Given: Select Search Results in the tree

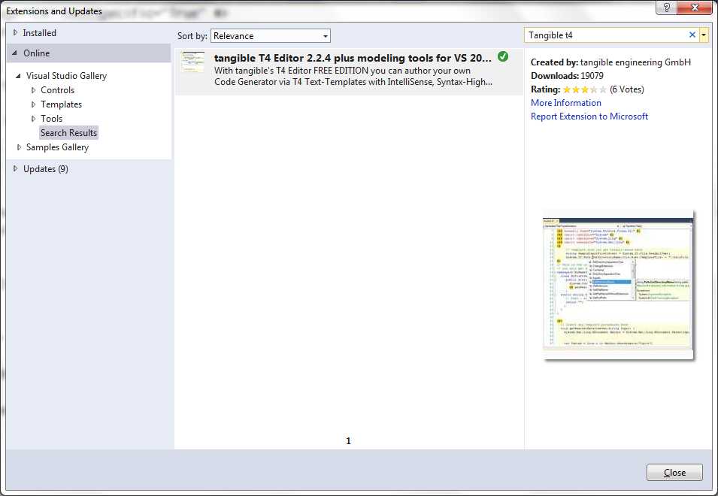Looking at the screenshot, I should coord(68,133).
